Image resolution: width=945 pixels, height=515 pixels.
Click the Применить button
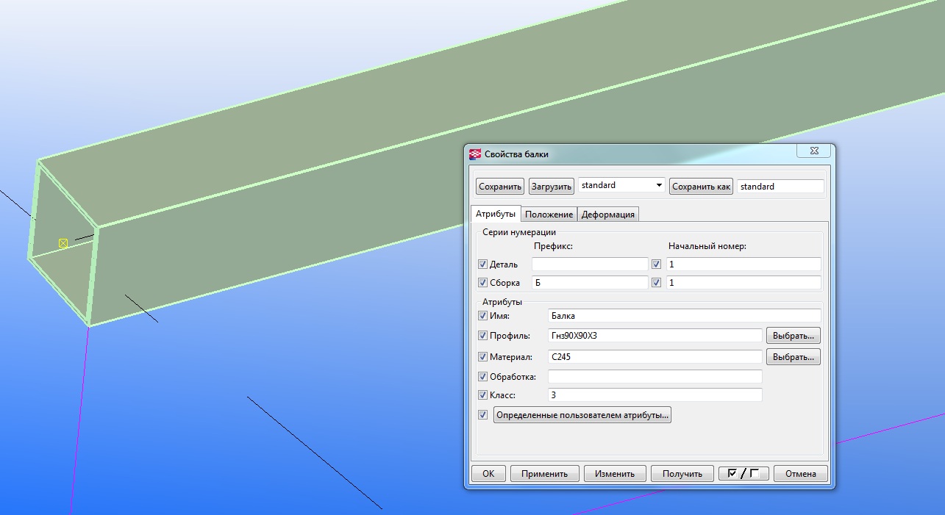point(544,474)
